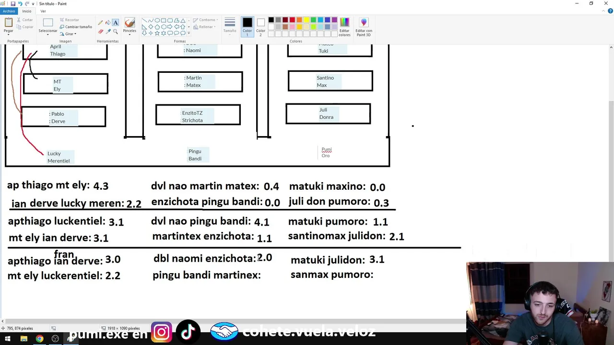Open the Pegar dropdown arrow
The height and width of the screenshot is (345, 614).
pyautogui.click(x=8, y=34)
